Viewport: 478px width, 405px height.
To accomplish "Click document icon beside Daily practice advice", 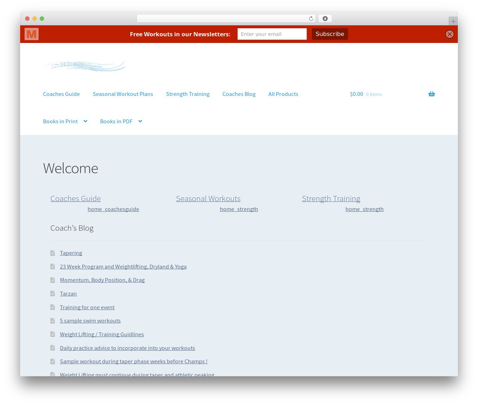I will point(53,348).
